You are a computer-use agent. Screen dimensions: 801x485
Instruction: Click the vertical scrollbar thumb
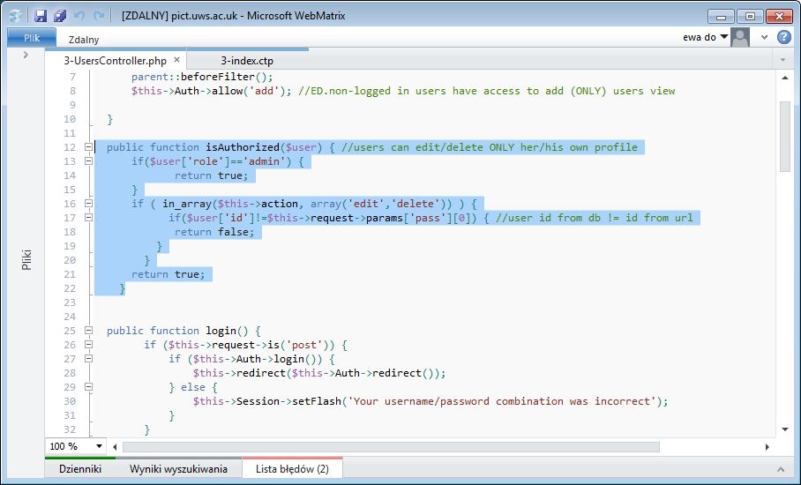(785, 137)
